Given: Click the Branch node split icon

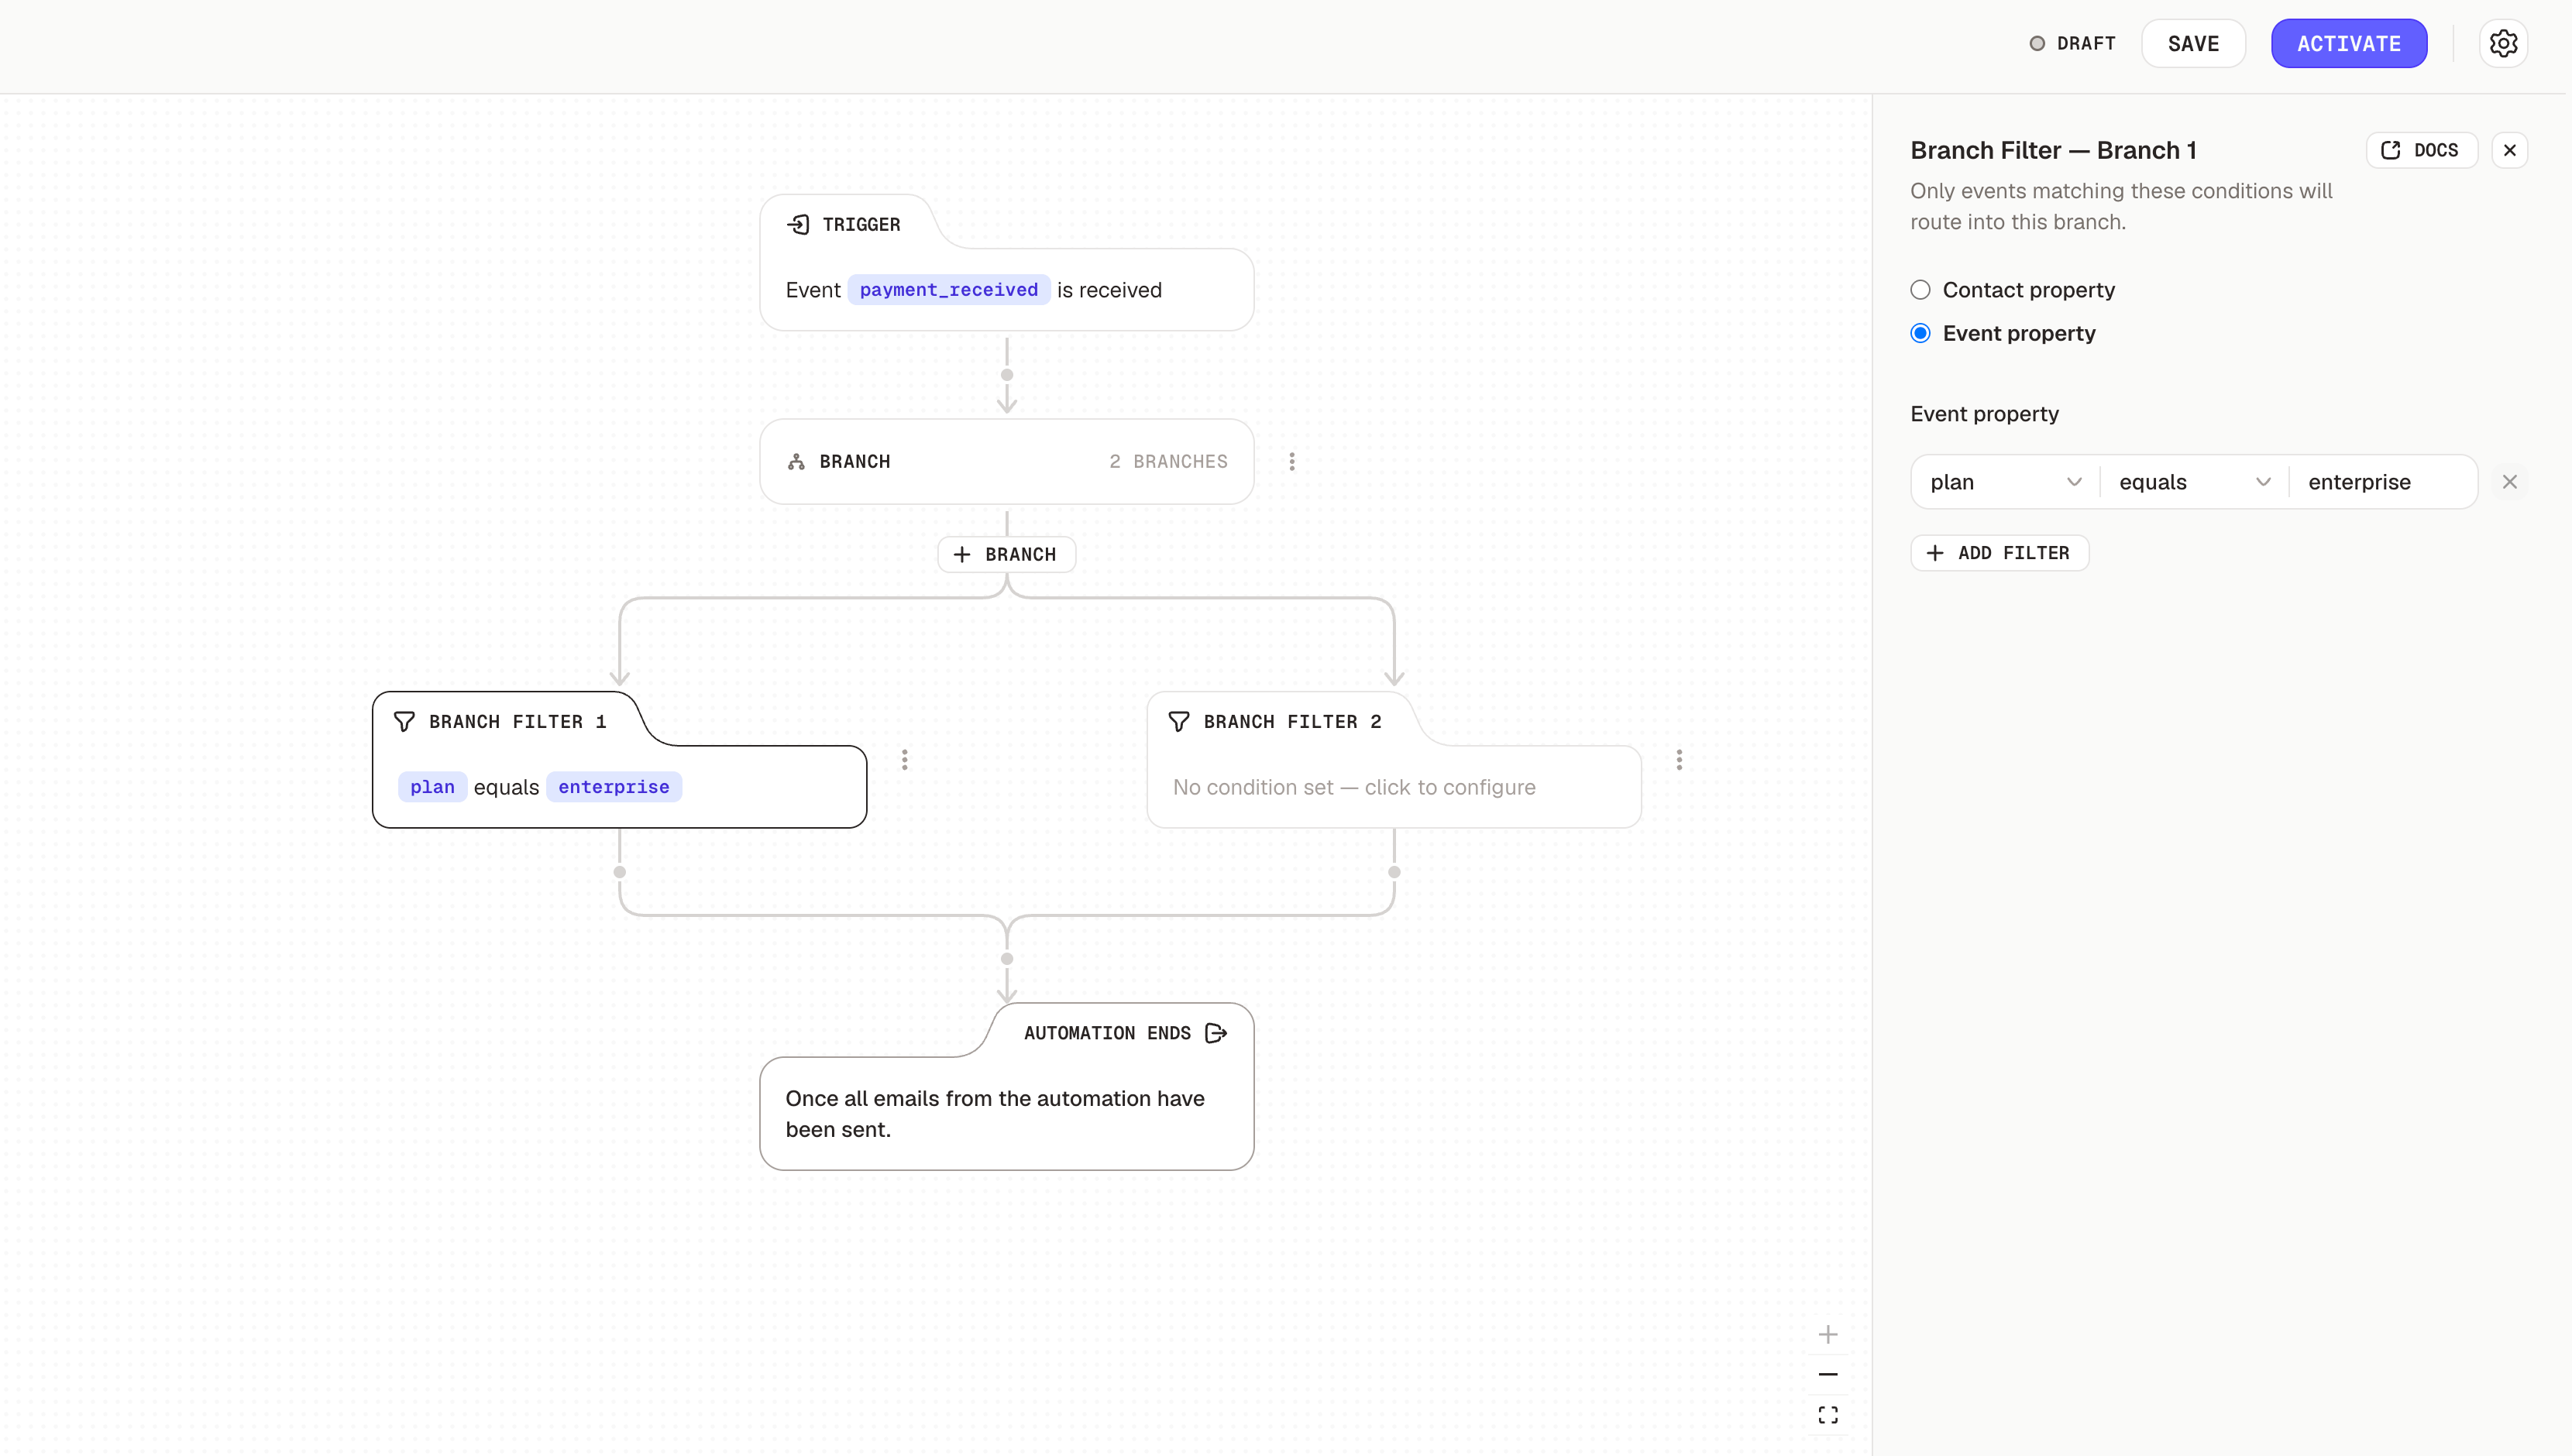Looking at the screenshot, I should (x=796, y=461).
